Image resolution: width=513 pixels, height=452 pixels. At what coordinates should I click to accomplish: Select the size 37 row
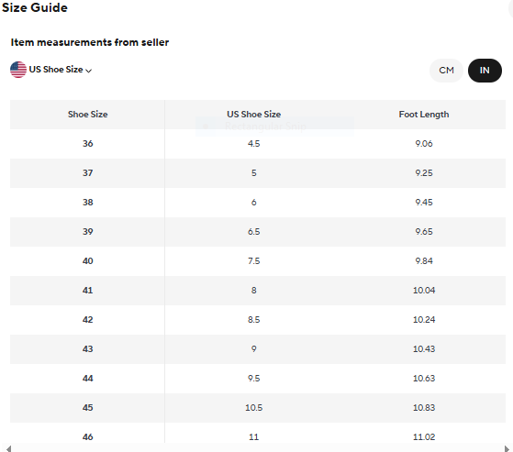pos(258,173)
